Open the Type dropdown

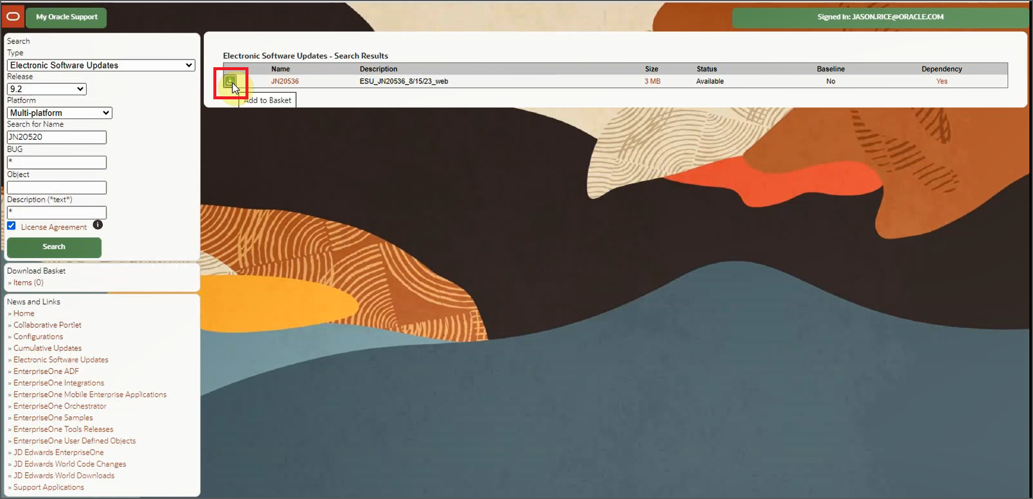click(101, 65)
